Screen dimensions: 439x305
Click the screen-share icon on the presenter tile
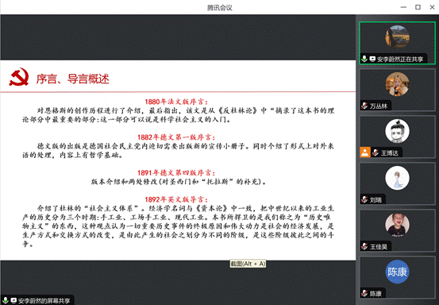coord(372,59)
